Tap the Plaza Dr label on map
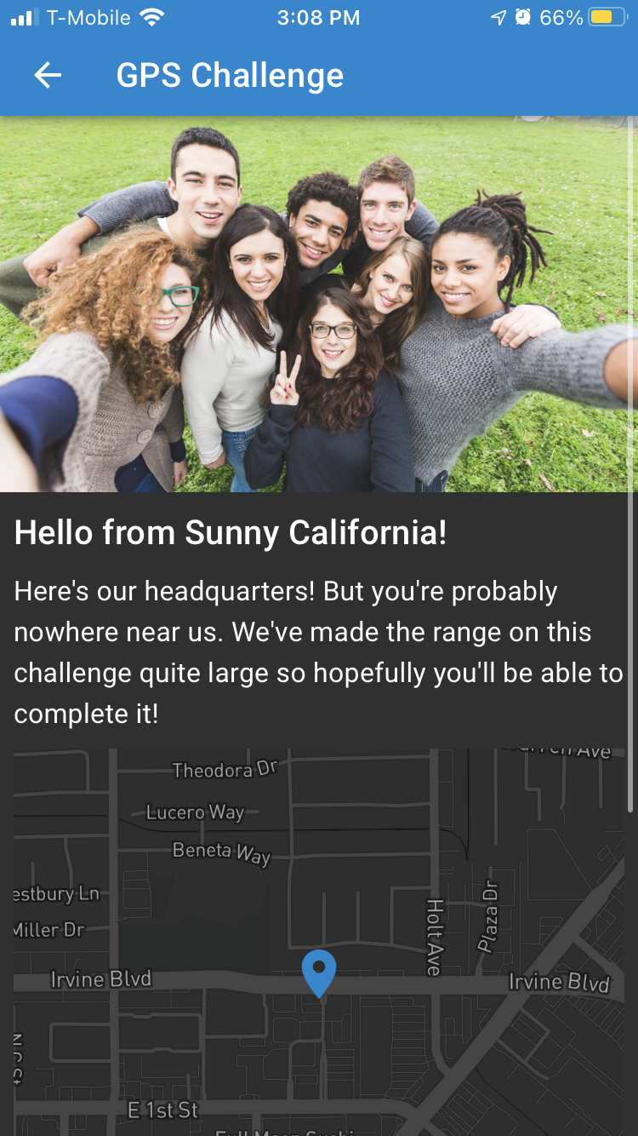Viewport: 638px width, 1136px height. (489, 919)
